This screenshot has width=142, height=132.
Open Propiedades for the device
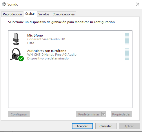click(x=121, y=114)
